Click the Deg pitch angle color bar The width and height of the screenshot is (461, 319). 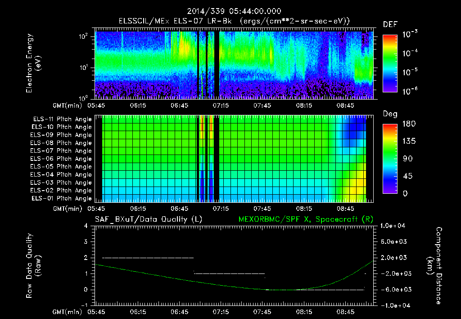point(390,159)
